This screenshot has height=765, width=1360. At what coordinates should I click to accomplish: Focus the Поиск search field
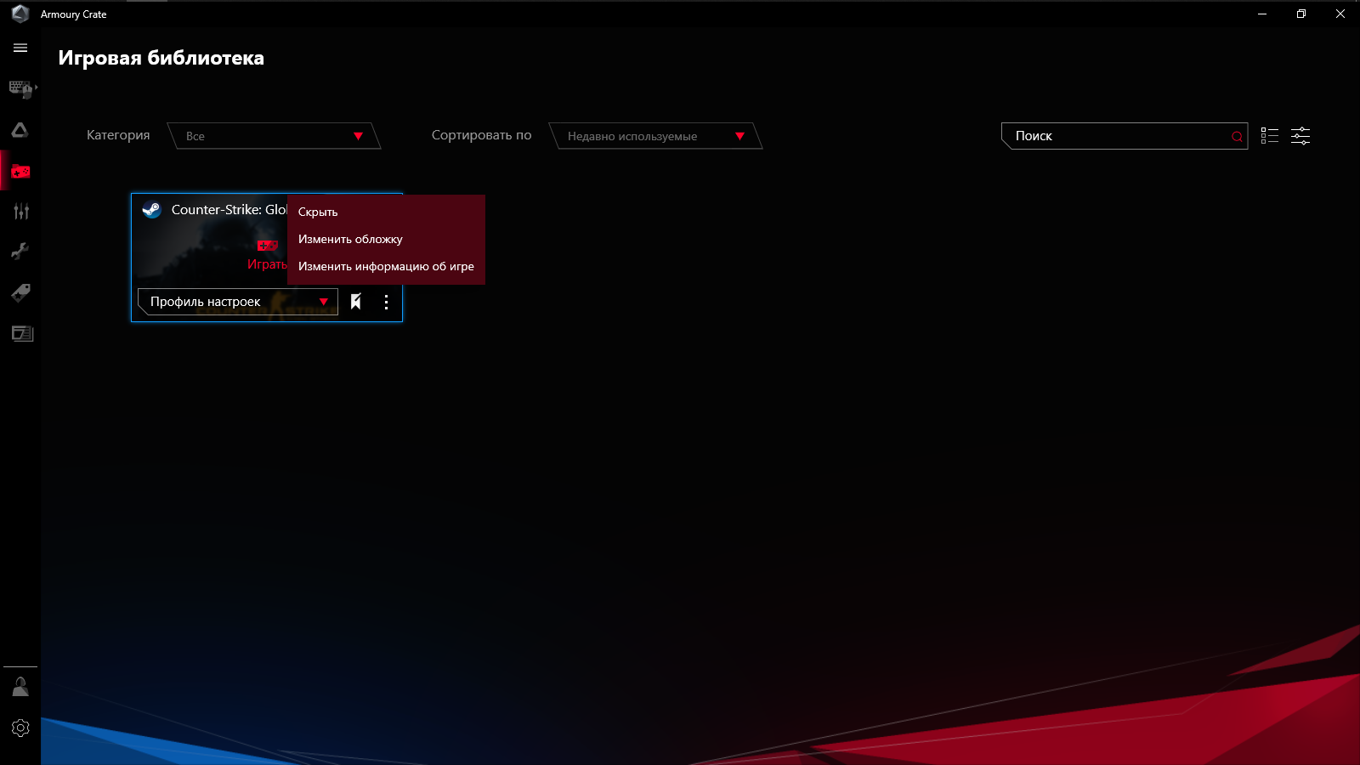pos(1124,136)
